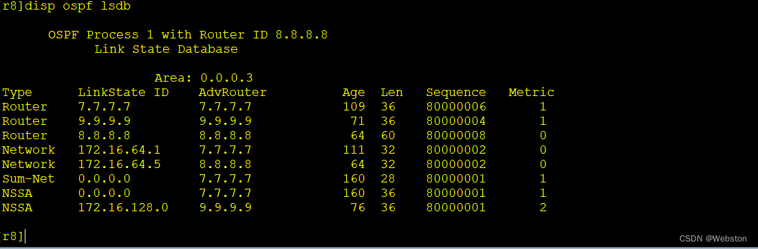
Task: Click age value 71
Action: pos(358,121)
